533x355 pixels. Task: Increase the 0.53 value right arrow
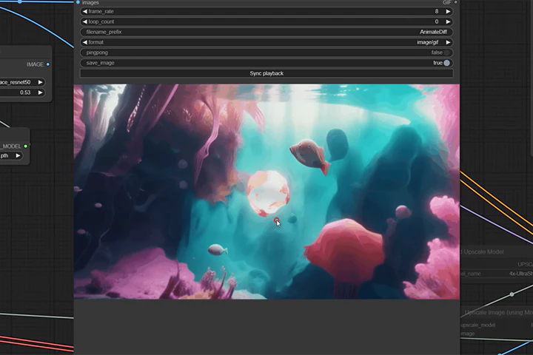point(40,92)
